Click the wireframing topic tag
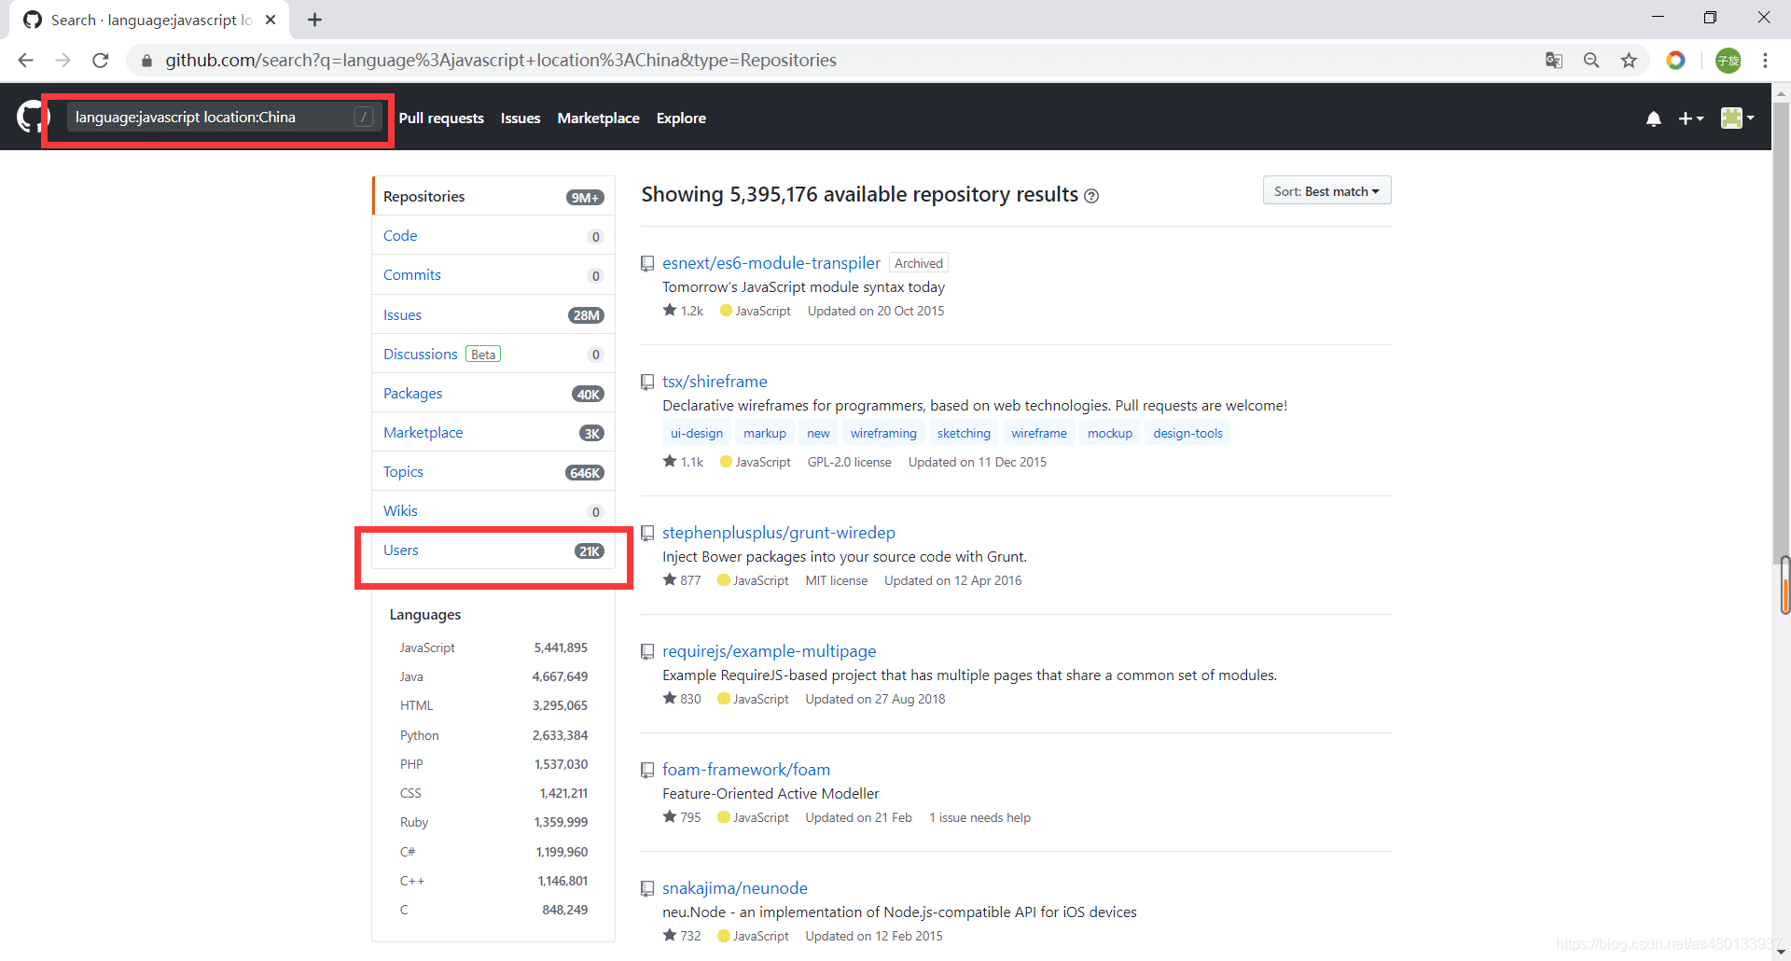The height and width of the screenshot is (961, 1791). [x=883, y=433]
